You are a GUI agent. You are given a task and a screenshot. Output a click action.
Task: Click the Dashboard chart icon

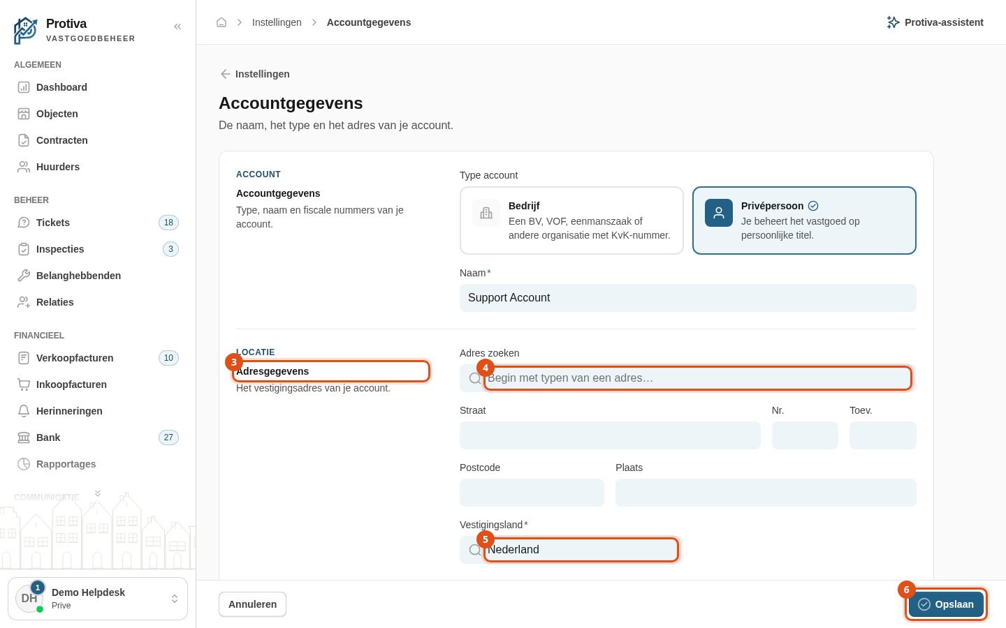pos(24,87)
